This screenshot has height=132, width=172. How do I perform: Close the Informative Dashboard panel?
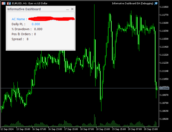(72, 9)
